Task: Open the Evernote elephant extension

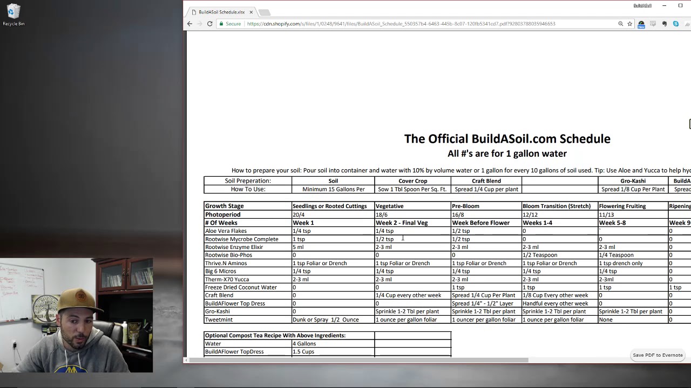Action: 664,24
